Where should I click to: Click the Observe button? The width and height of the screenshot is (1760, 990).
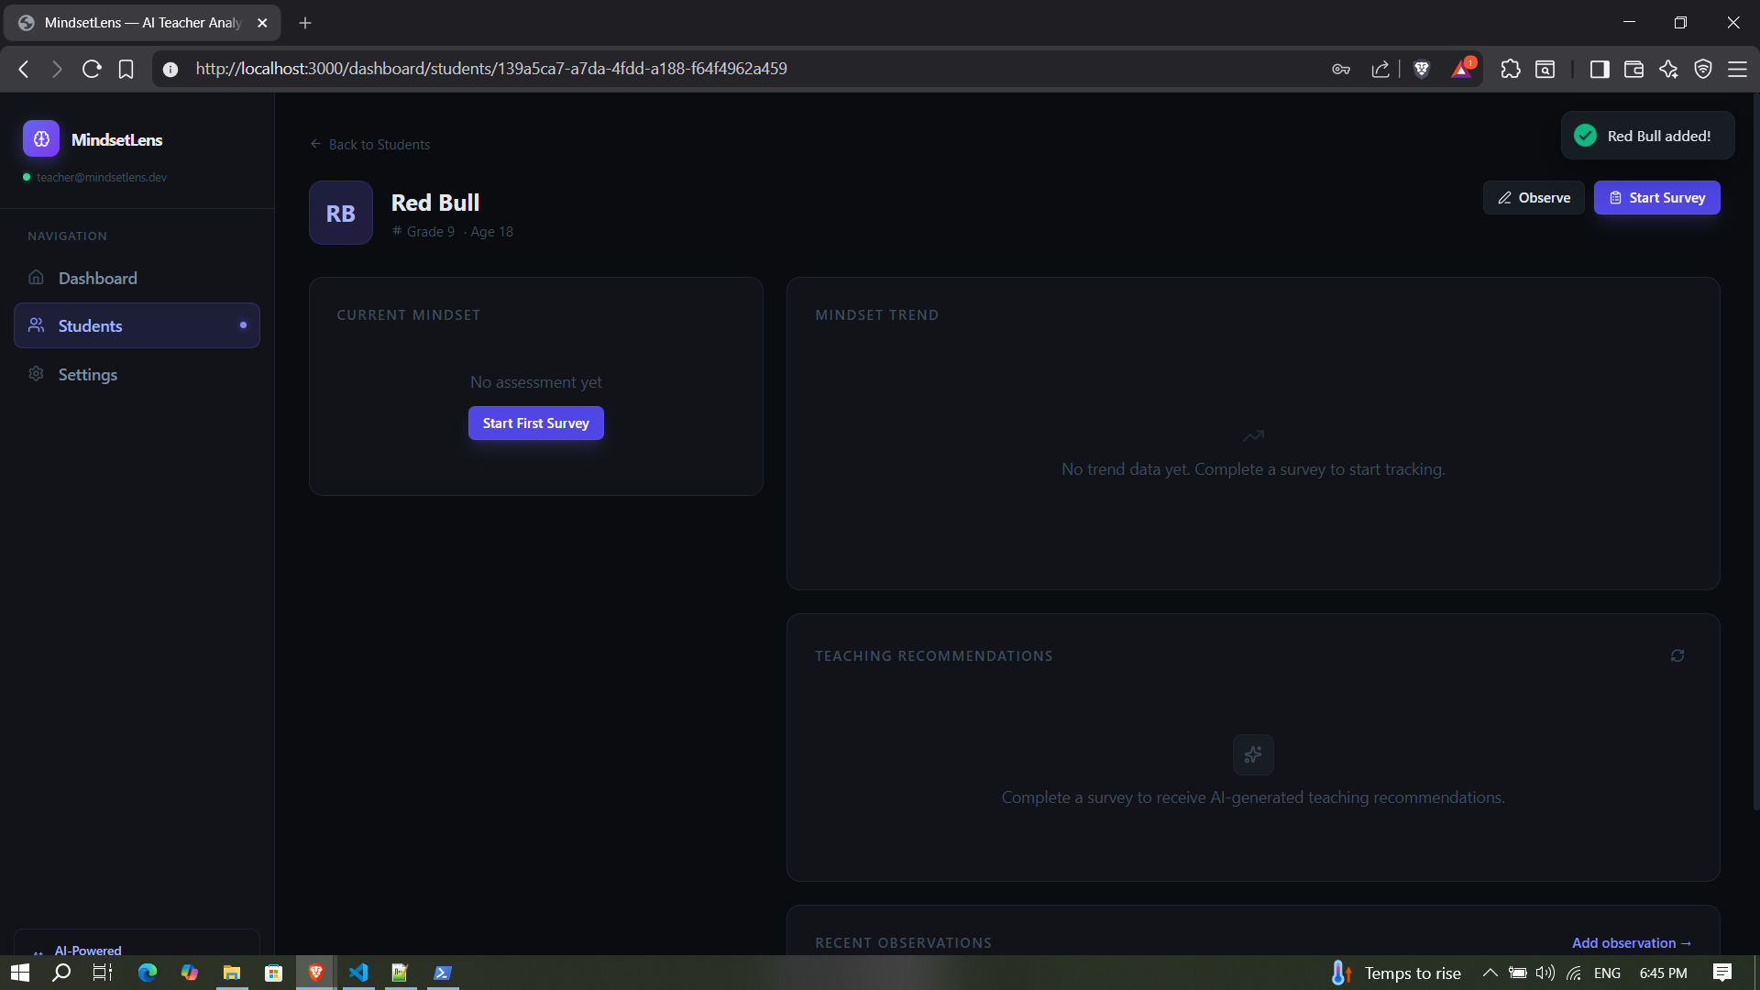click(x=1534, y=197)
